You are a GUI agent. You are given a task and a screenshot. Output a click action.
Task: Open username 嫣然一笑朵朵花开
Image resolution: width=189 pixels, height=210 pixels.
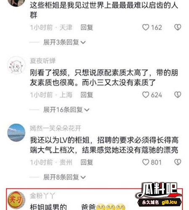[x=55, y=128]
